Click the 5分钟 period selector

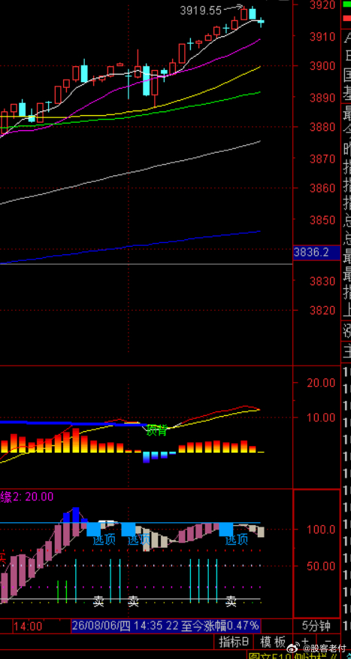(x=316, y=626)
